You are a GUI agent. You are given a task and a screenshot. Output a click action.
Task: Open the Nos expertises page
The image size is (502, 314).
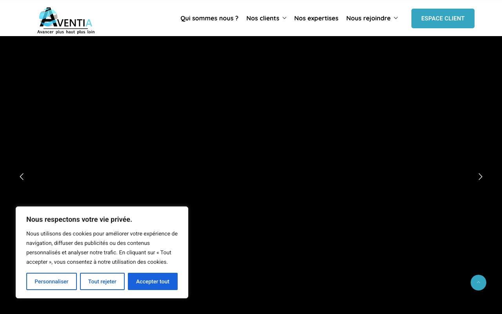click(x=316, y=18)
